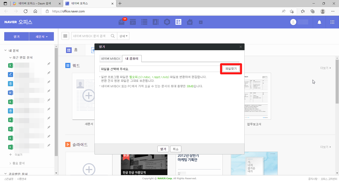Viewport: 339px width, 182px height.
Task: Close the 열기 dialog with X
Action: 241,47
